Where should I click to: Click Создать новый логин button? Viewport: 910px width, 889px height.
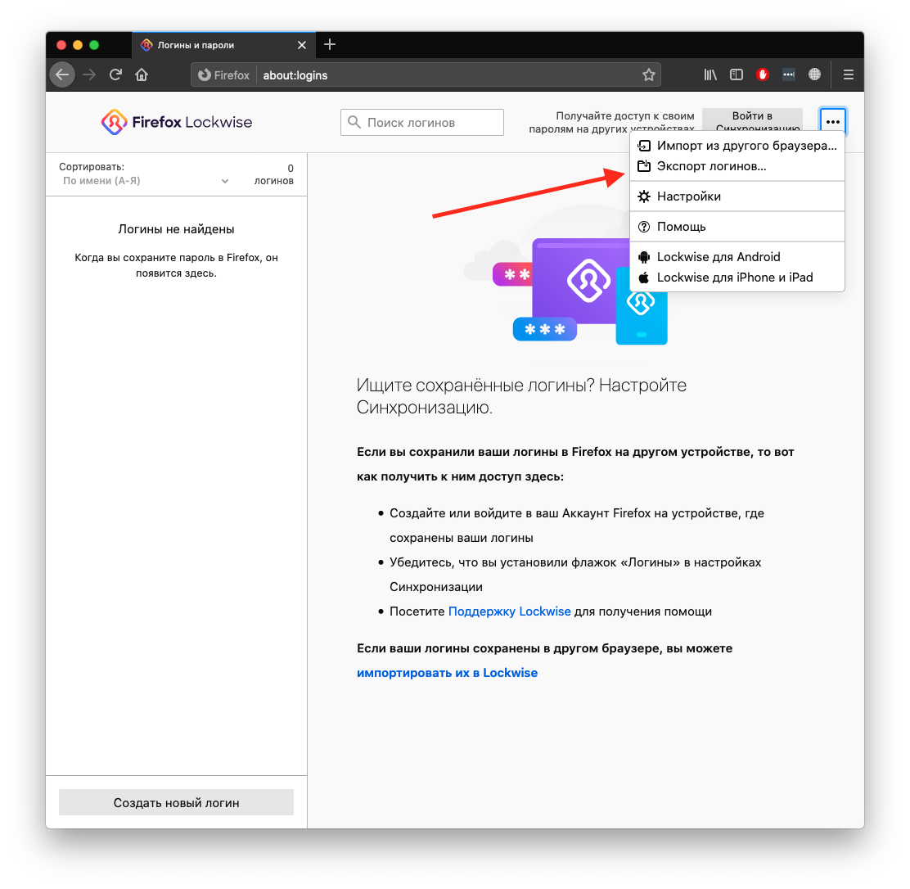[177, 802]
